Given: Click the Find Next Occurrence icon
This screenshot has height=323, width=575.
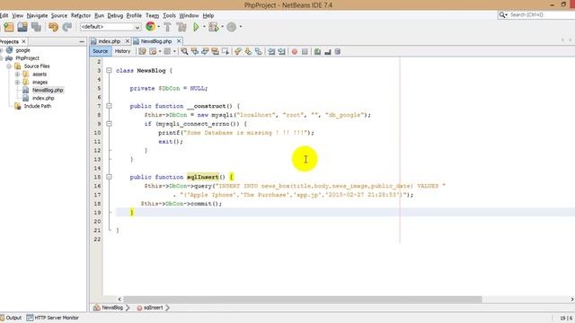Looking at the screenshot, I should coord(205,52).
